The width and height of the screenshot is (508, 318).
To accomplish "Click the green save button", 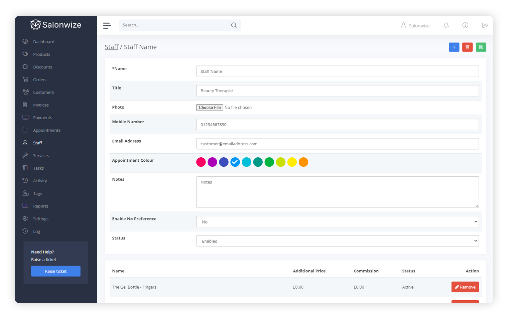I will (x=481, y=47).
